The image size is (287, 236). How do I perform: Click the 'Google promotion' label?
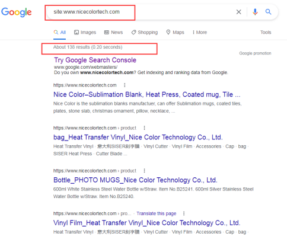point(255,53)
